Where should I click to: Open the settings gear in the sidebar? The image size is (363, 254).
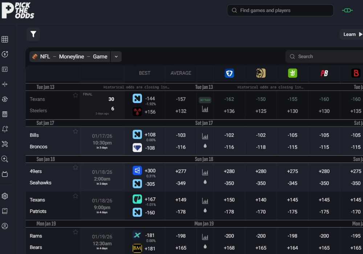click(x=5, y=196)
